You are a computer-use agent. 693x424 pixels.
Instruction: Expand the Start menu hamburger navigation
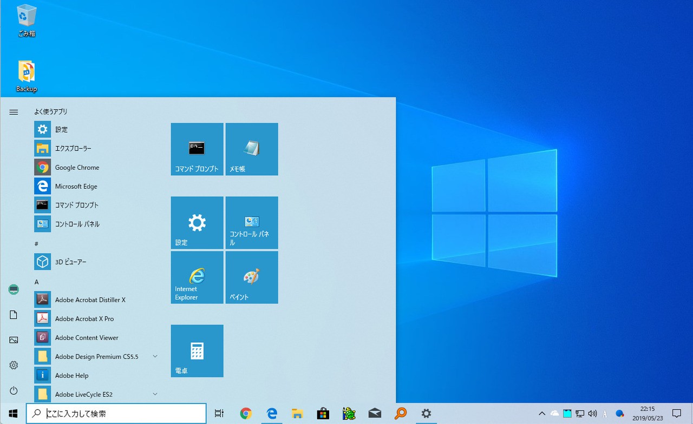[x=14, y=112]
